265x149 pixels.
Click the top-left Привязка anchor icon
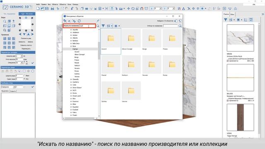[x=5, y=38]
